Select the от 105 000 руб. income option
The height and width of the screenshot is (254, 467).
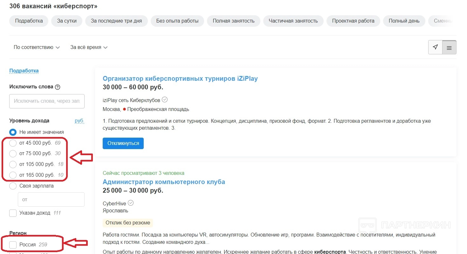pos(13,164)
